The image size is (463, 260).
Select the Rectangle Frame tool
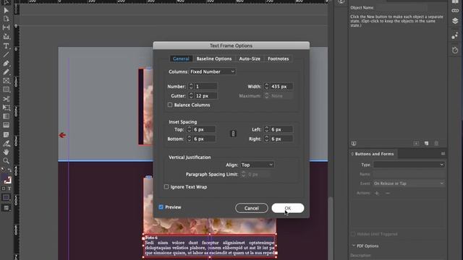6,81
